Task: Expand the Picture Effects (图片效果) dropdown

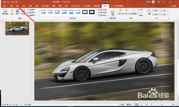Action: (103, 12)
